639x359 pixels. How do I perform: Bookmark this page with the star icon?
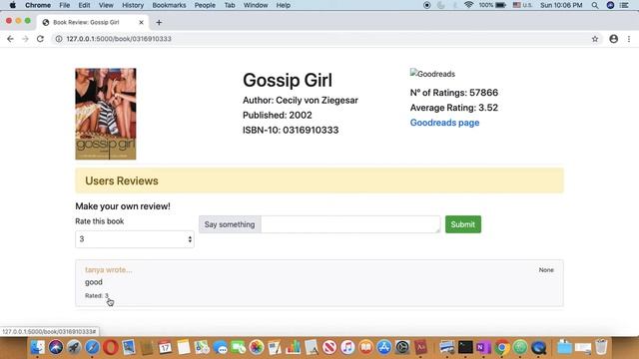tap(595, 39)
